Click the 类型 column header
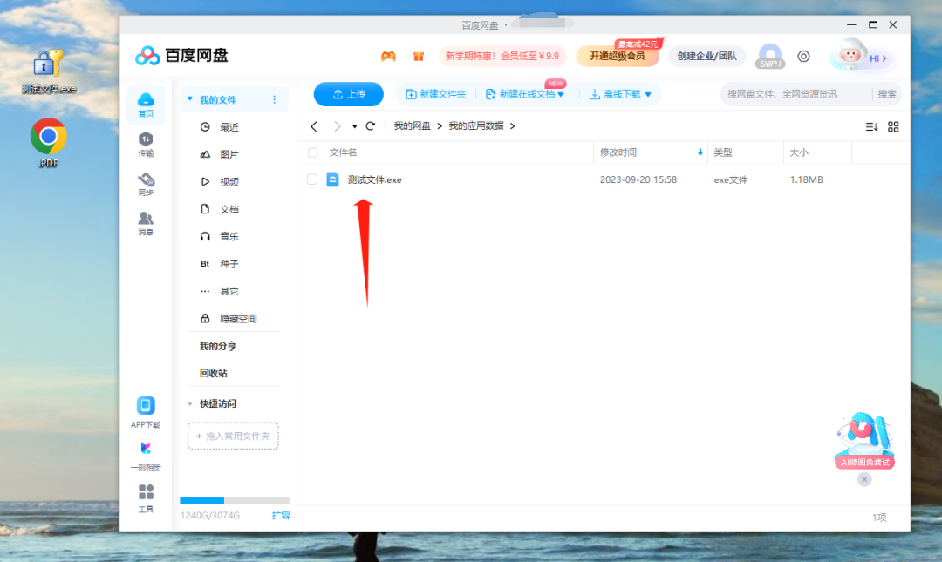Viewport: 942px width, 562px height. click(x=723, y=152)
